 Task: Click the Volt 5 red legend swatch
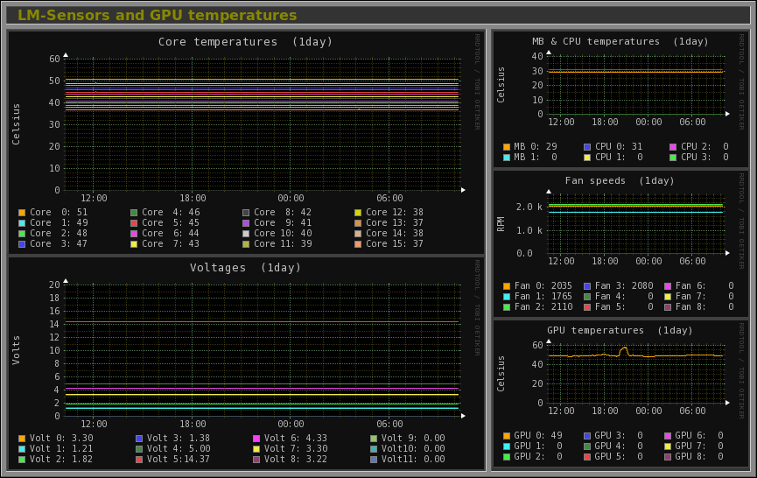[x=139, y=460]
